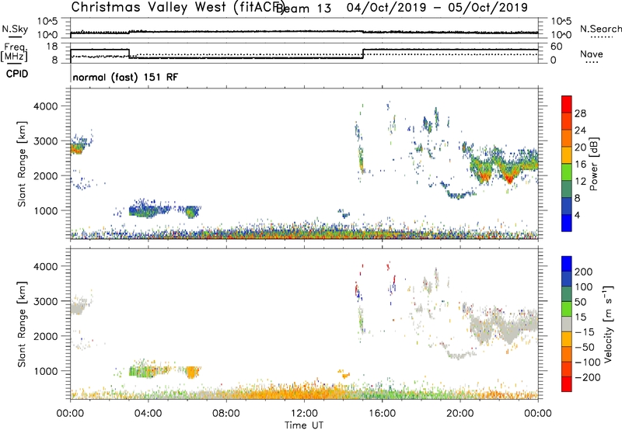This screenshot has height=430, width=622.
Task: Click the 60 tick on the Nave axis
Action: pos(557,47)
